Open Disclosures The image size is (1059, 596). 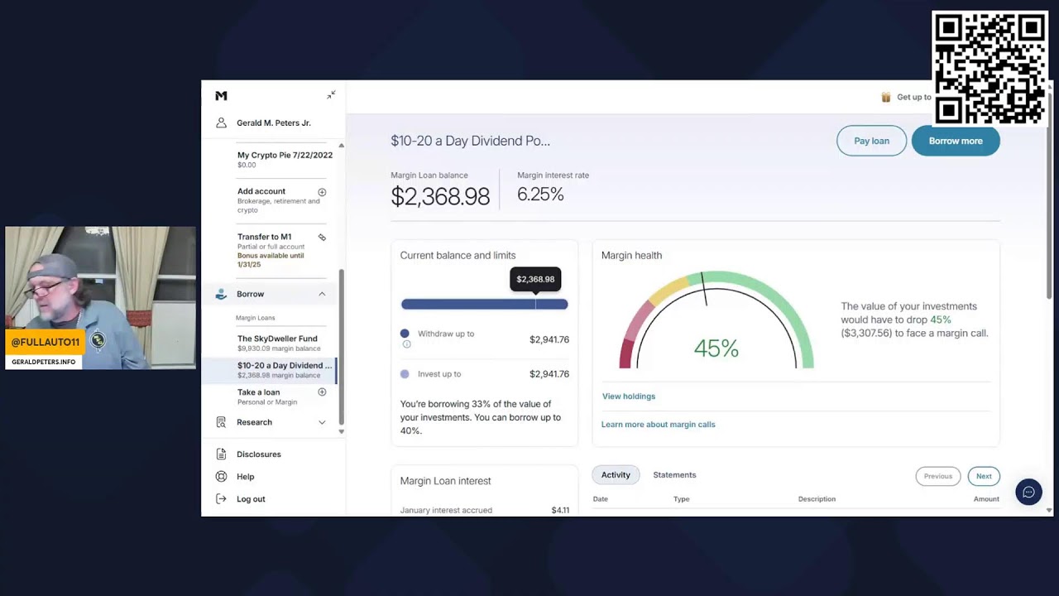259,454
